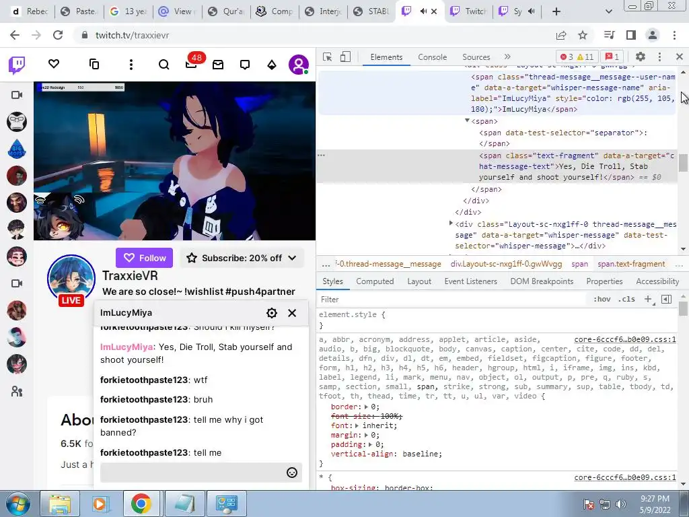Click the Get Bits diamond icon
This screenshot has width=689, height=517.
coord(272,65)
